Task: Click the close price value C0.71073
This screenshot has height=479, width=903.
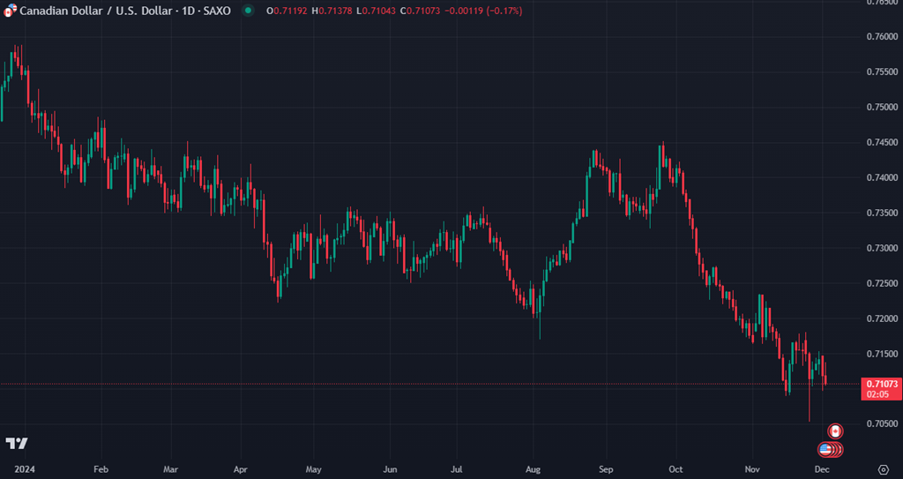Action: (422, 11)
